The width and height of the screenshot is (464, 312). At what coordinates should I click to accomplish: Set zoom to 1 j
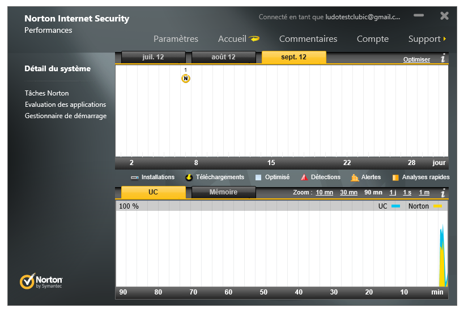[x=393, y=192]
